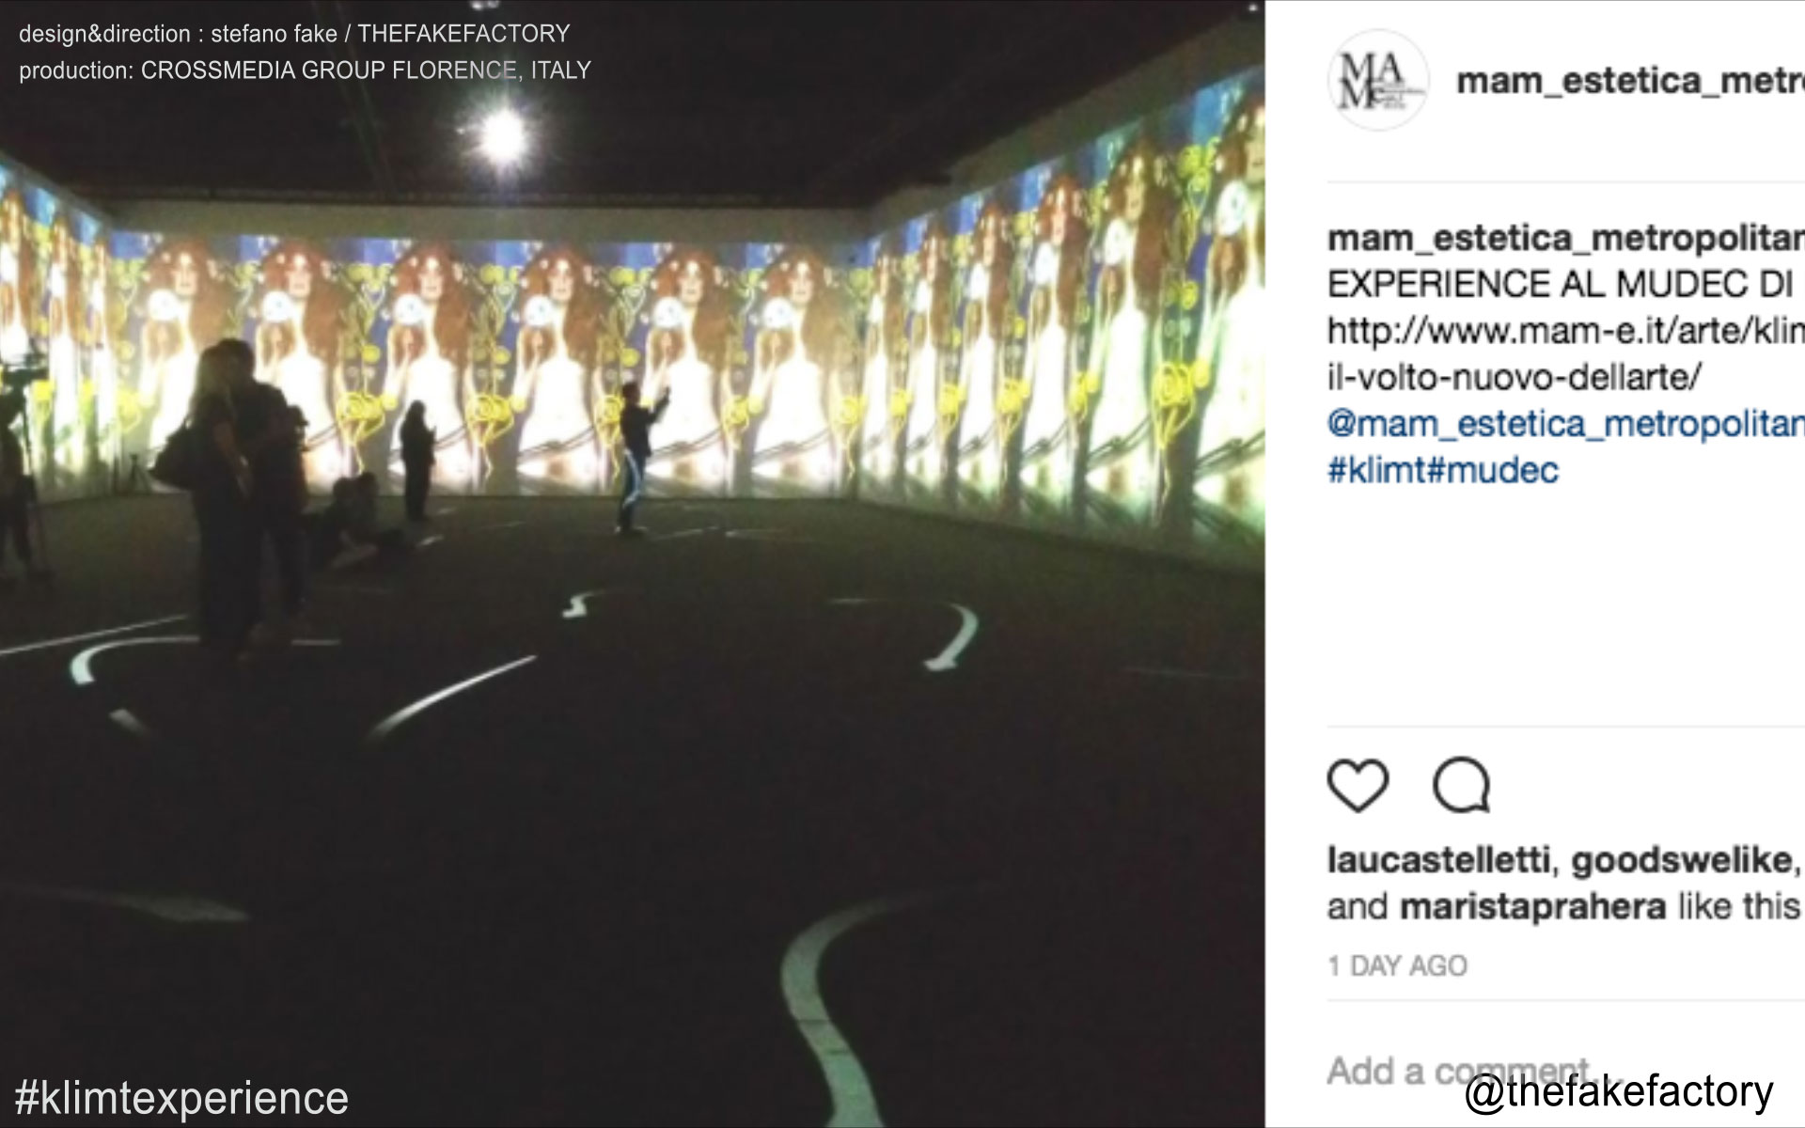1805x1128 pixels.
Task: Click the "1 DAY AGO" timestamp
Action: (x=1397, y=966)
